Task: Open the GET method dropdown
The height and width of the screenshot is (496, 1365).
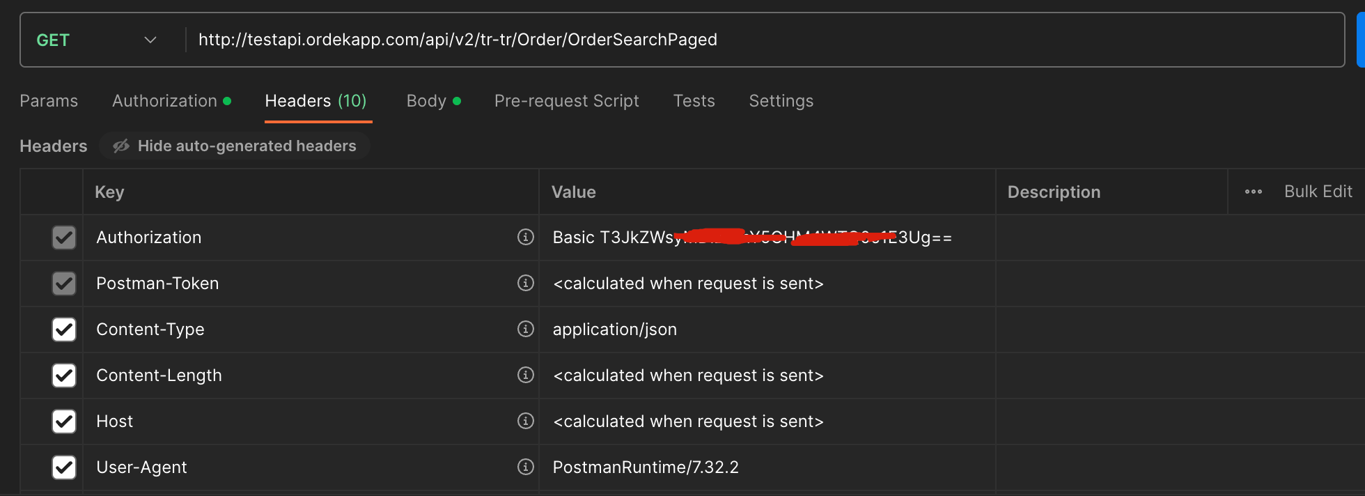Action: [96, 40]
